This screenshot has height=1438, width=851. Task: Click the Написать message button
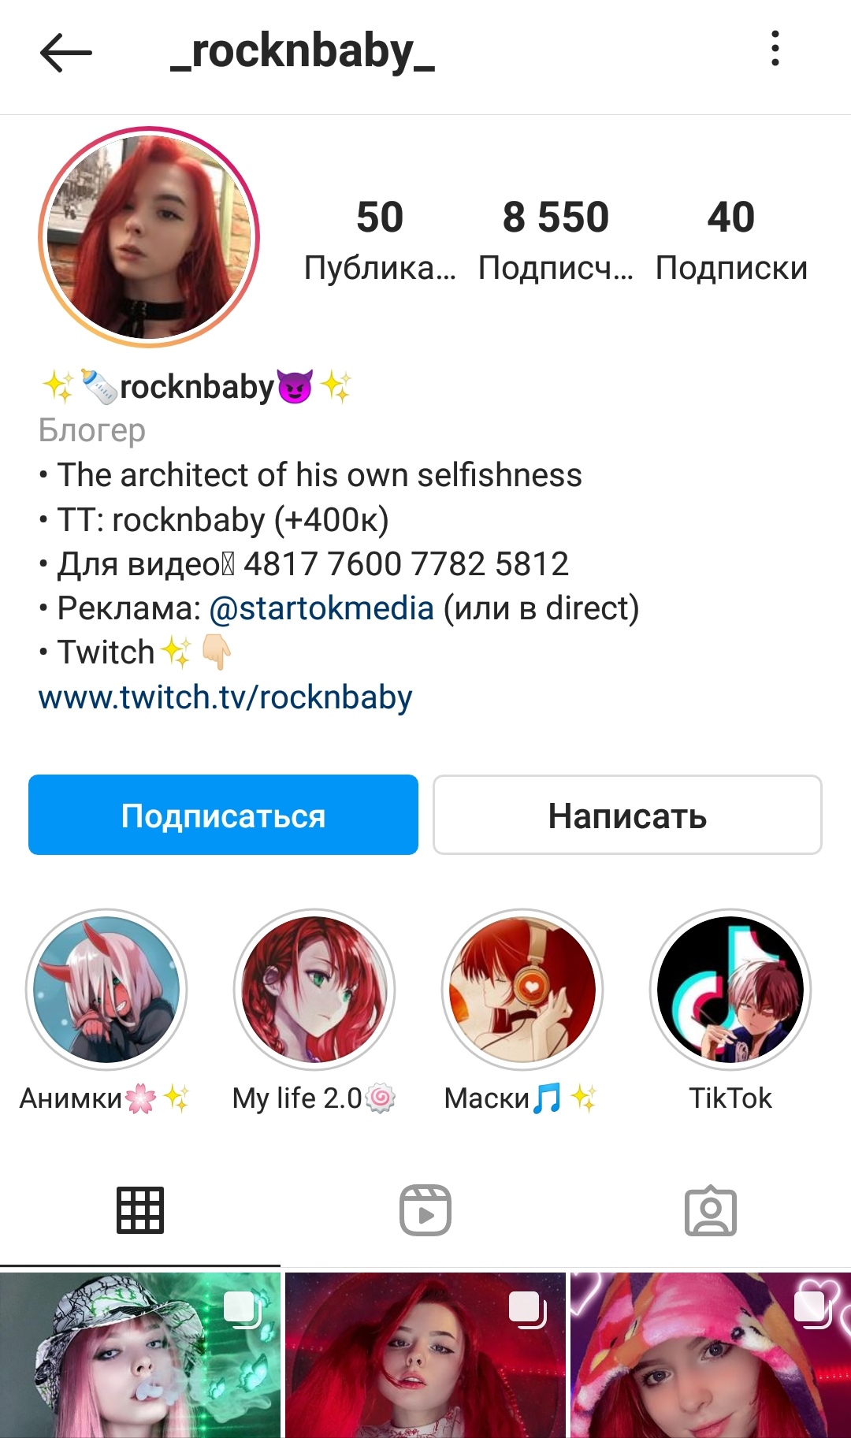tap(627, 815)
